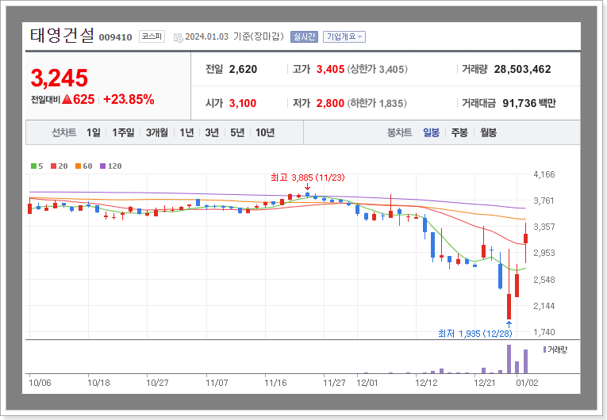The image size is (607, 420).
Task: Click the red up-triangle 625 change value
Action: click(x=79, y=99)
